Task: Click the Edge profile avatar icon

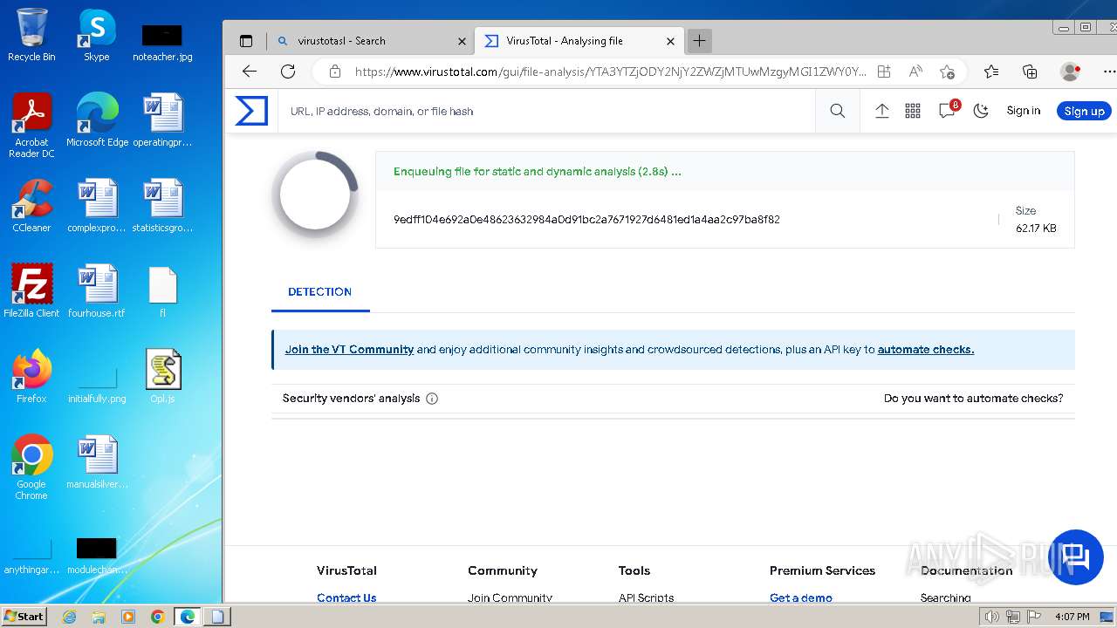Action: pyautogui.click(x=1070, y=72)
